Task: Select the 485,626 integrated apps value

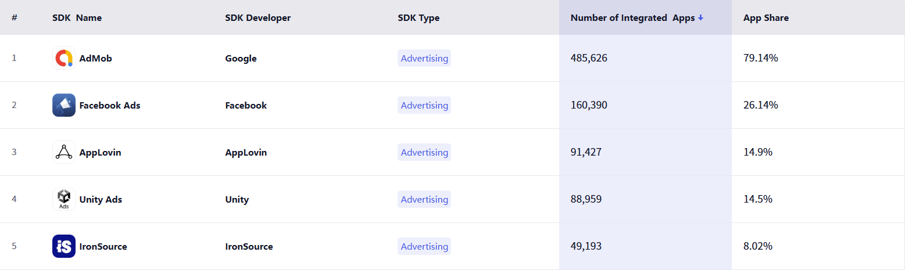Action: point(589,58)
